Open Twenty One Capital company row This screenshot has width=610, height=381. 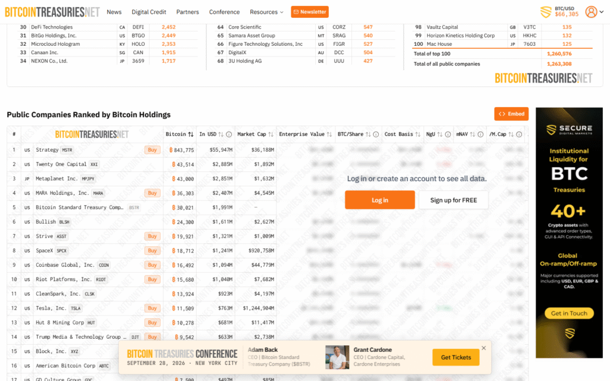[61, 164]
